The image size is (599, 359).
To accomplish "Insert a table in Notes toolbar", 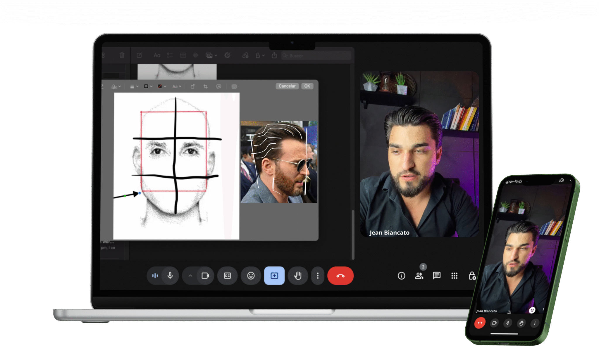I will [x=183, y=55].
